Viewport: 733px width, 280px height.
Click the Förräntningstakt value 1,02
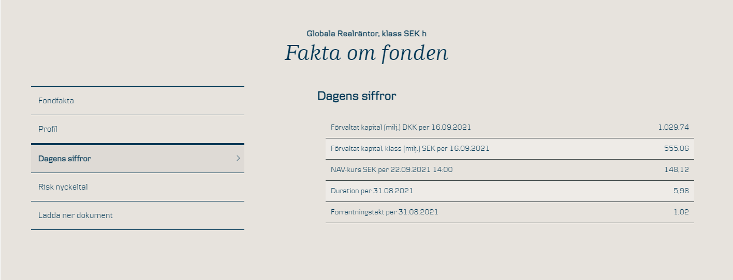[x=681, y=212]
